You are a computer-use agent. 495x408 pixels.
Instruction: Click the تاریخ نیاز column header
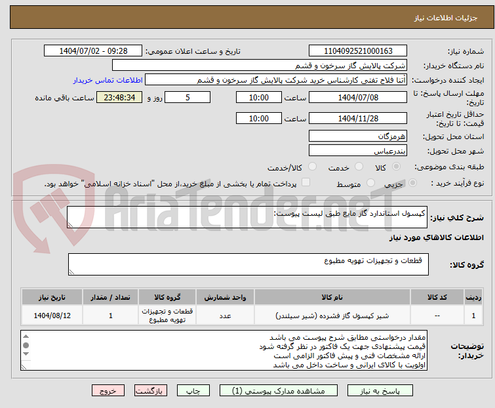[x=52, y=297]
